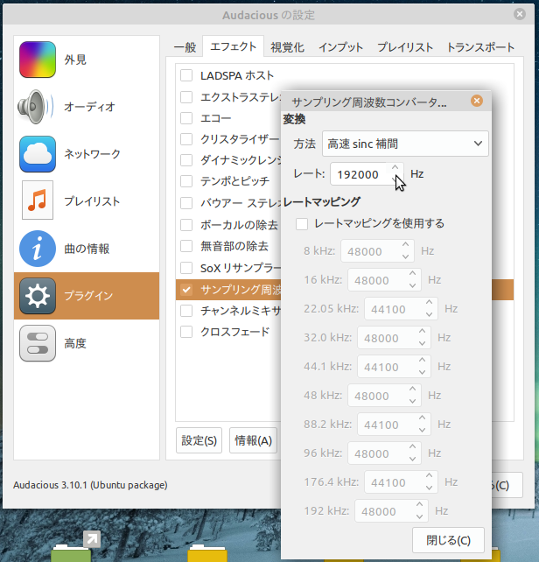This screenshot has width=539, height=562.
Task: Decrease the 32.0 kHz mapping rate
Action: pyautogui.click(x=422, y=343)
